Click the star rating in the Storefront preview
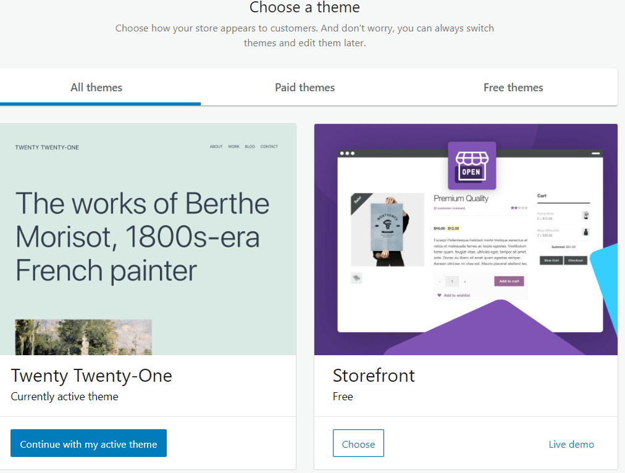Image resolution: width=625 pixels, height=473 pixels. (x=519, y=208)
